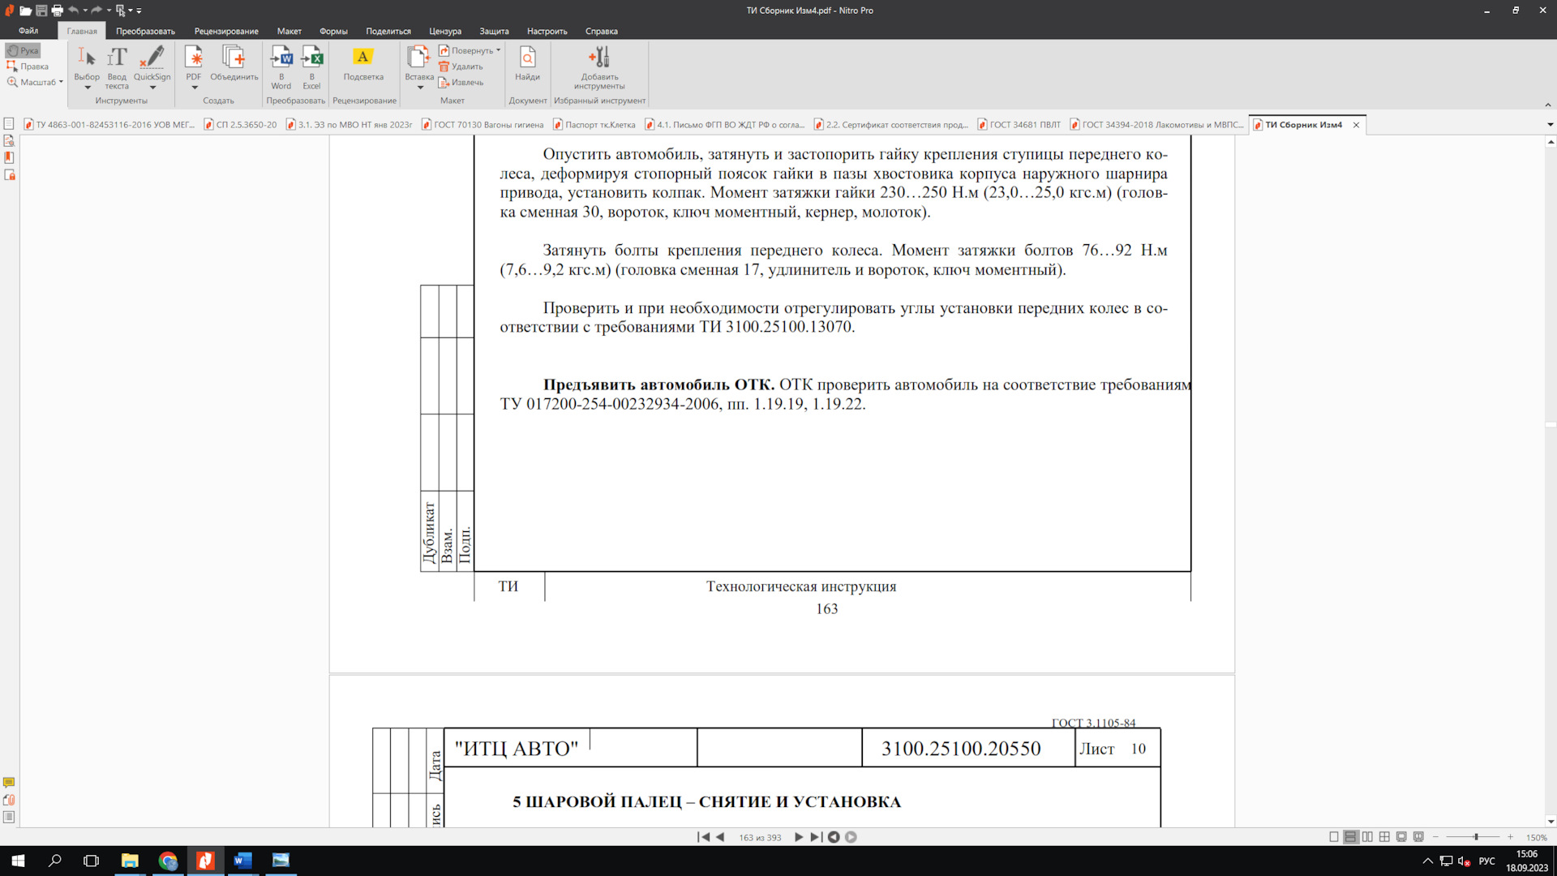Switch to the Формы ribbon tab

click(333, 31)
